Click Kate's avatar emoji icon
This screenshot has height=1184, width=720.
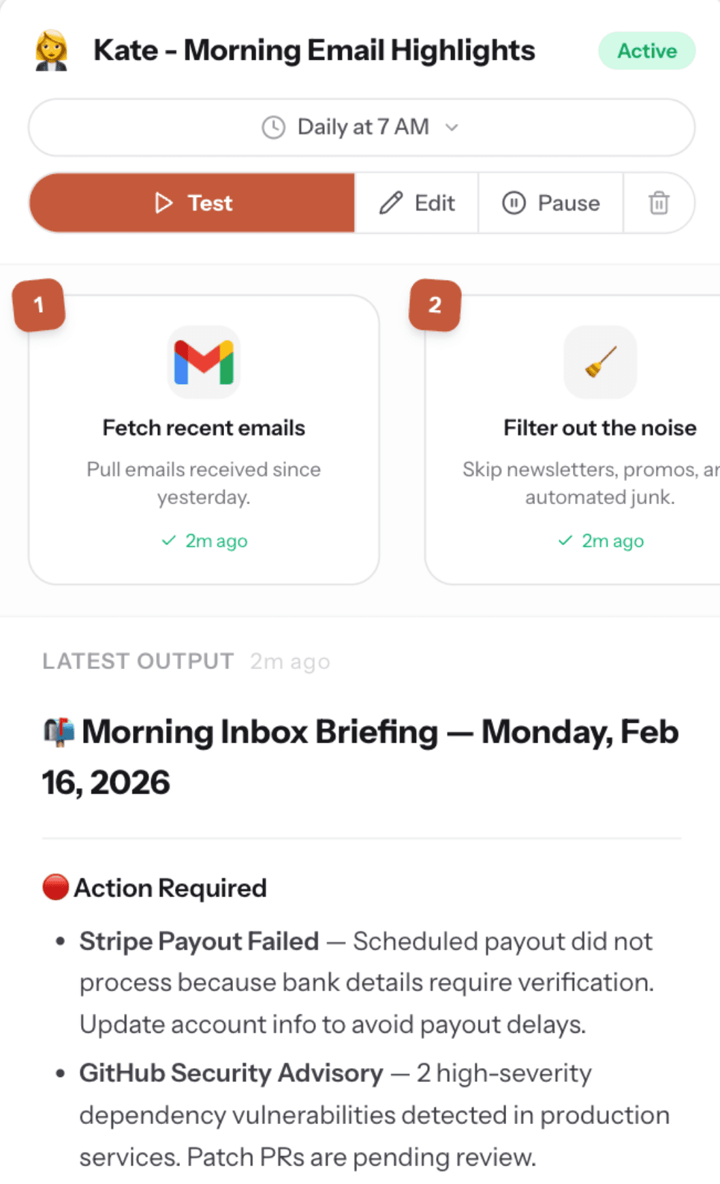(x=51, y=50)
